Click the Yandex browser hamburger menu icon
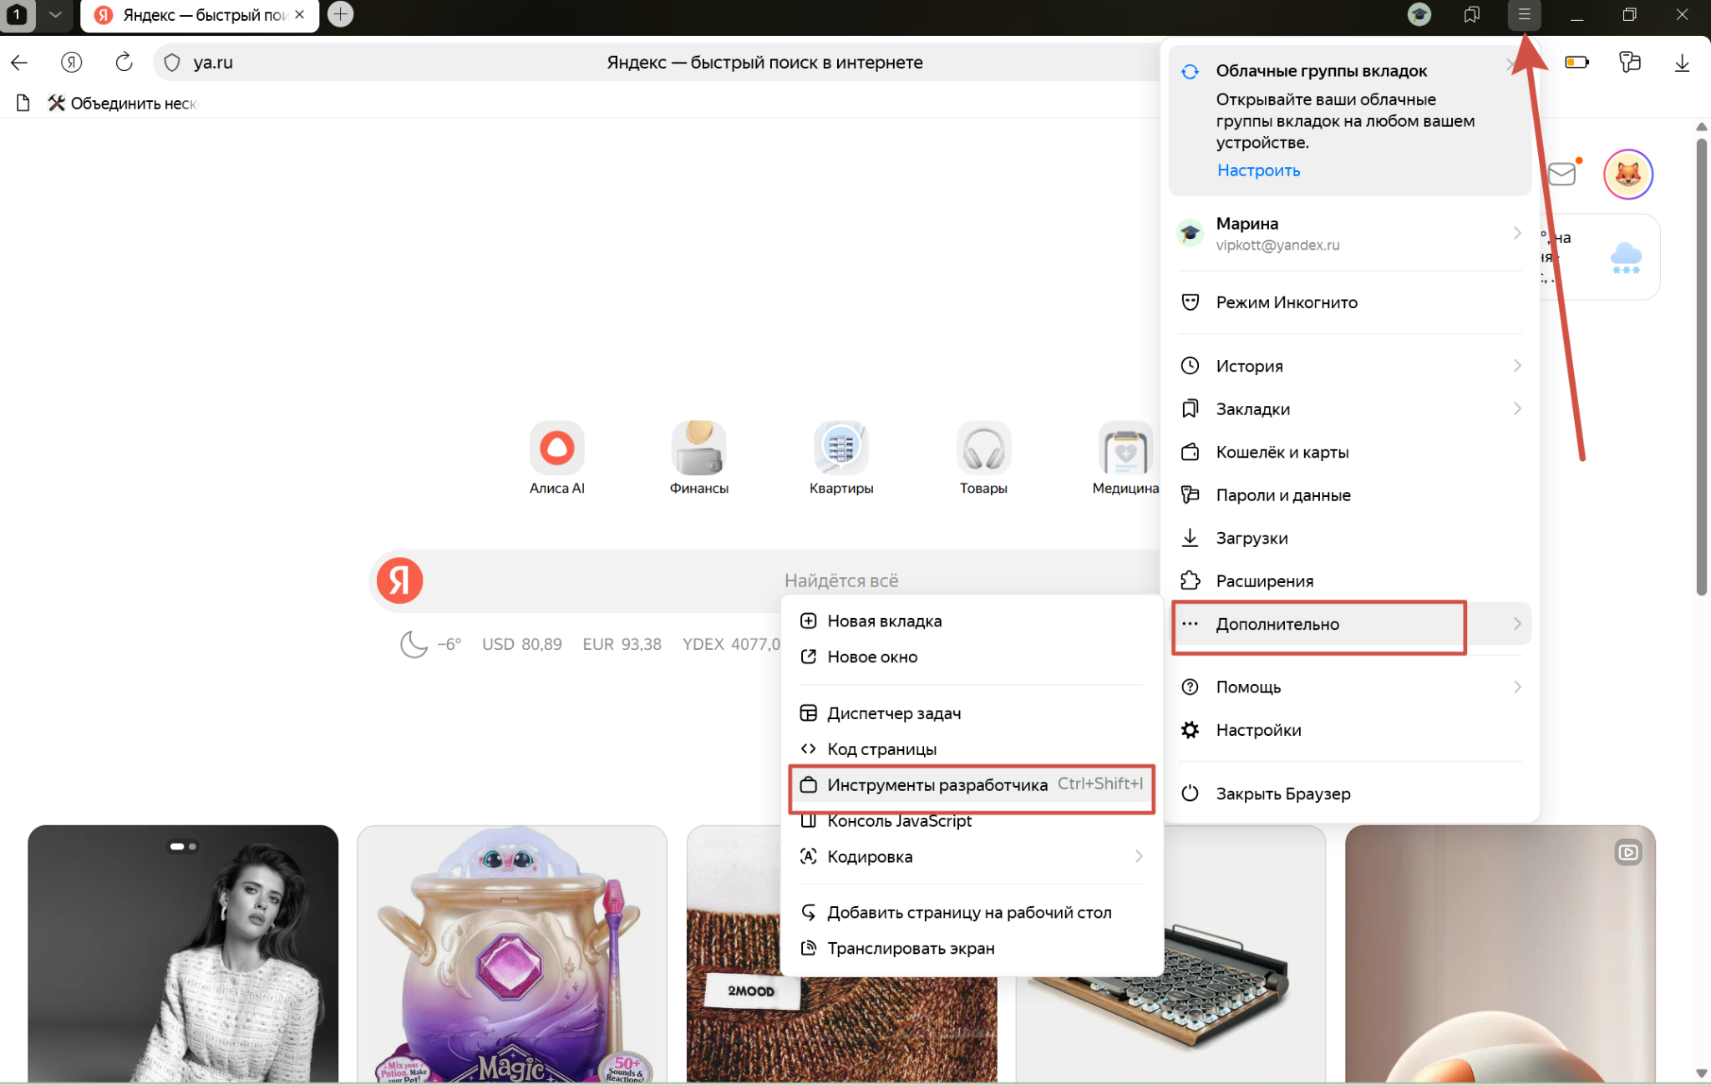This screenshot has height=1085, width=1711. (1524, 14)
